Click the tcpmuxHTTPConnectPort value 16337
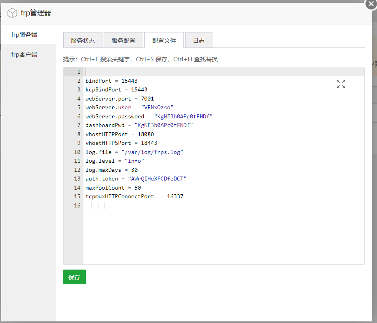The image size is (377, 323). (x=175, y=196)
